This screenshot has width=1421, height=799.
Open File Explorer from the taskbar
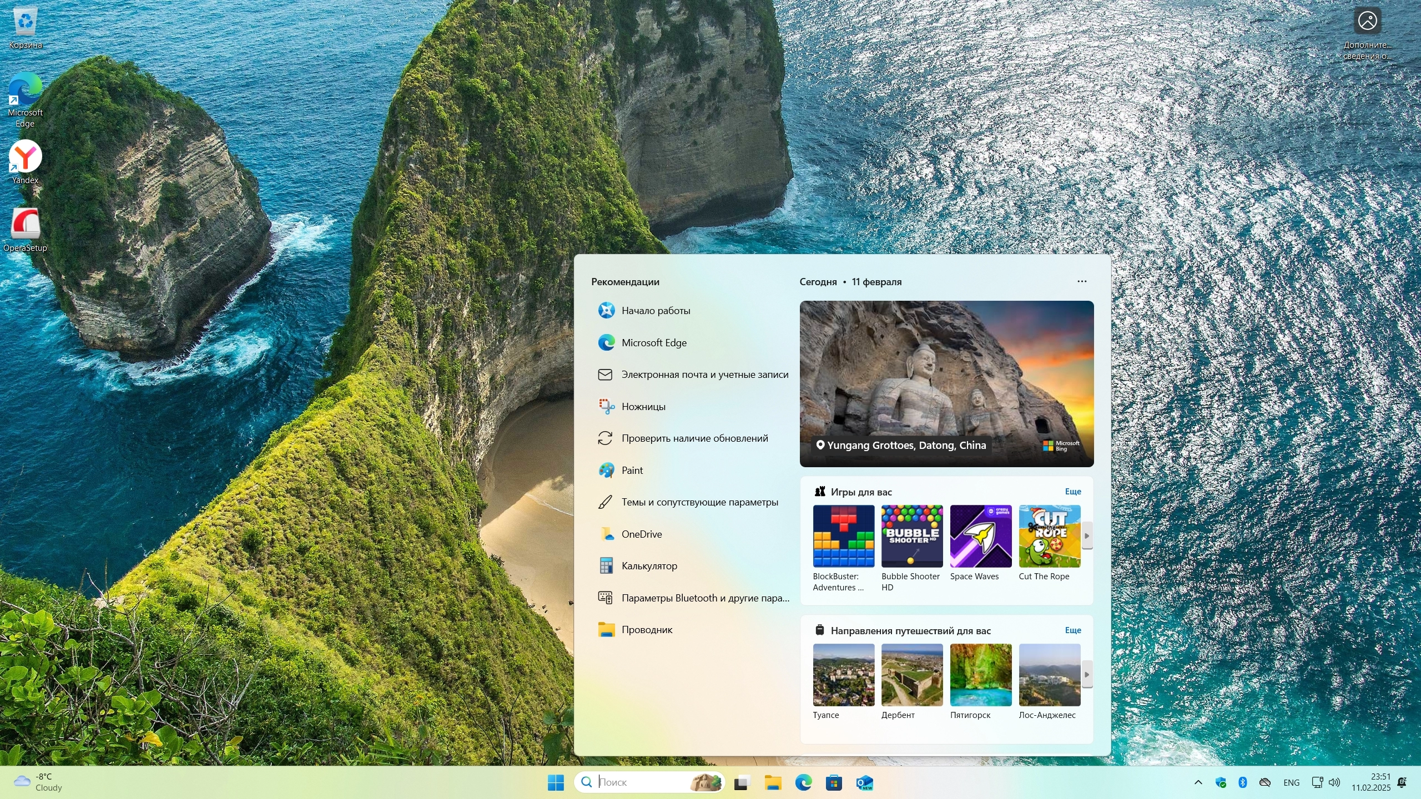(772, 782)
